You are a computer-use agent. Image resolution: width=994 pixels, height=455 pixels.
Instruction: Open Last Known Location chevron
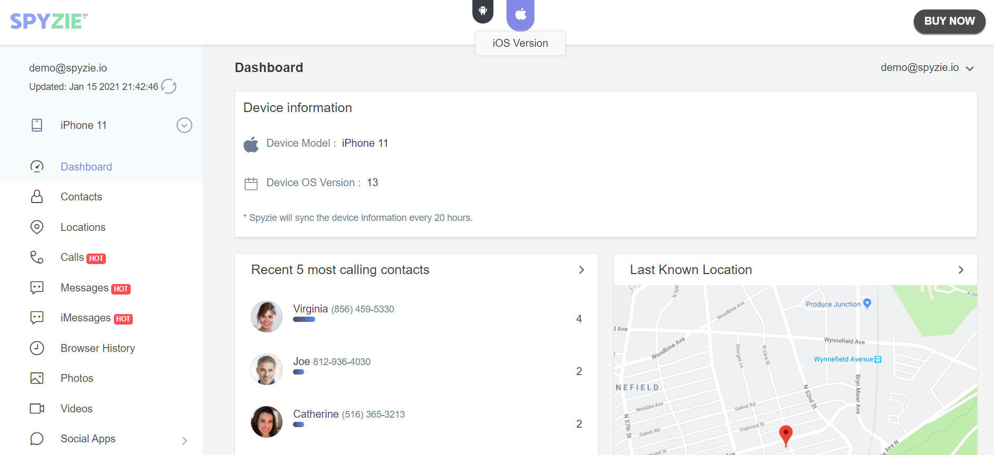[x=961, y=270]
